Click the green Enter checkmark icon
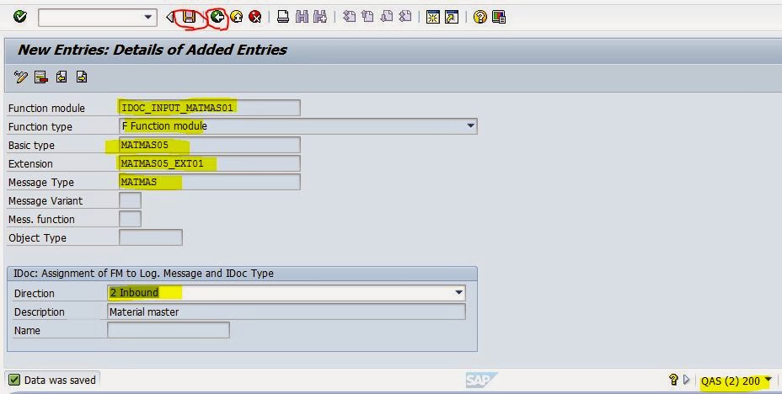The width and height of the screenshot is (782, 394). (20, 17)
